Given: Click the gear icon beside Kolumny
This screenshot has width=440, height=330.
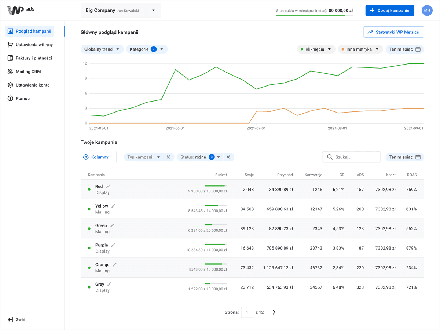Looking at the screenshot, I should click(x=86, y=157).
